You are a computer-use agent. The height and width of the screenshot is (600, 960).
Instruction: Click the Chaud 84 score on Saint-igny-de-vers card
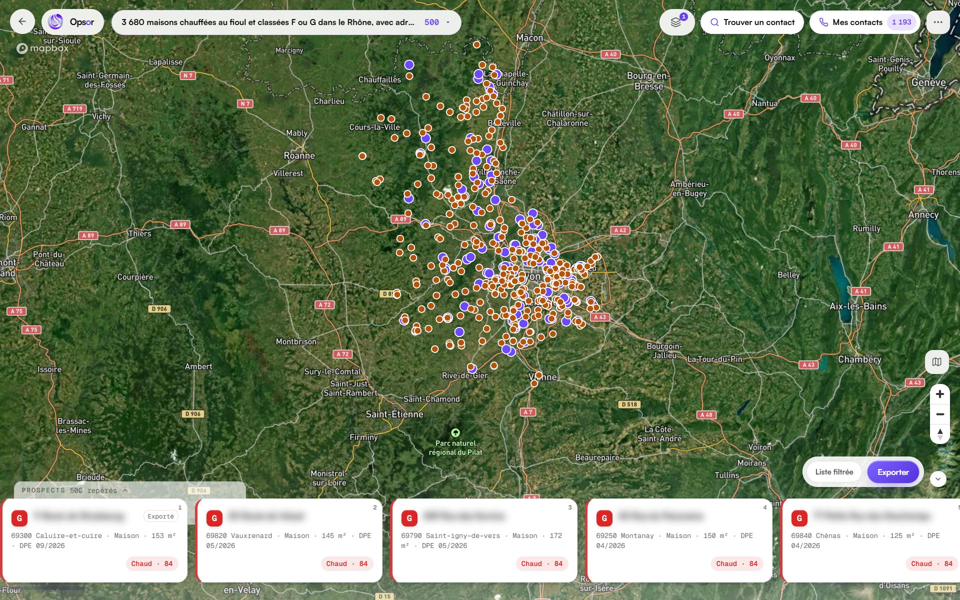541,563
